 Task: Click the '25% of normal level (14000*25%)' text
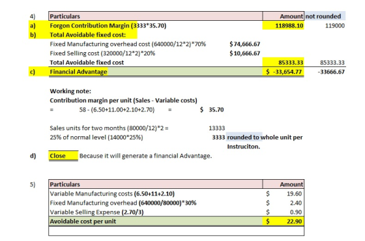96,137
